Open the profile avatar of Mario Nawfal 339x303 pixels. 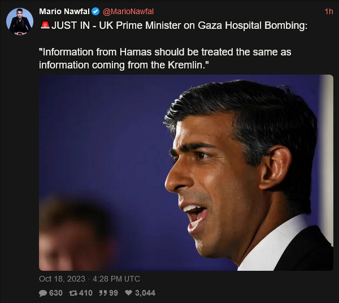(20, 21)
